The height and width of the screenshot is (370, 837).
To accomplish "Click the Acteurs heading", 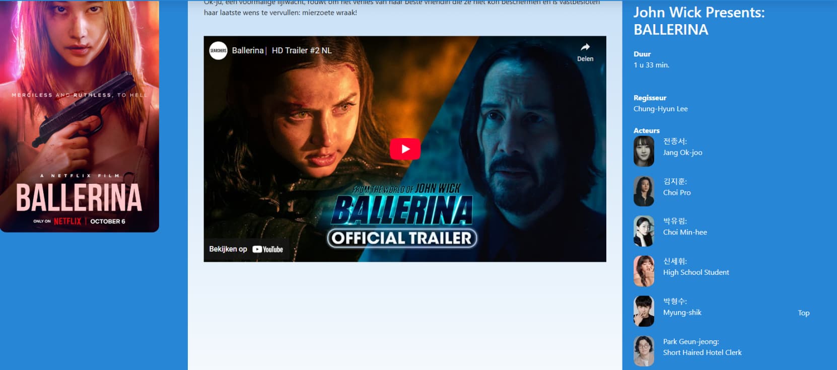I will click(x=647, y=130).
